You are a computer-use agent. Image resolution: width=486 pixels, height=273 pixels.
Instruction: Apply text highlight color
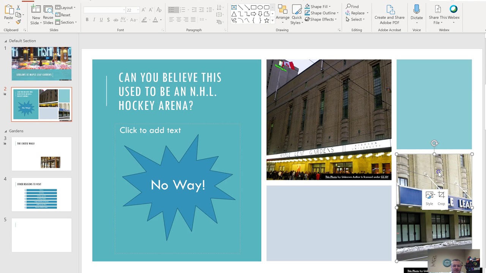pos(144,20)
